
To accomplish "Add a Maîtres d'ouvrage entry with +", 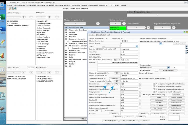I will pyautogui.click(x=14, y=17).
